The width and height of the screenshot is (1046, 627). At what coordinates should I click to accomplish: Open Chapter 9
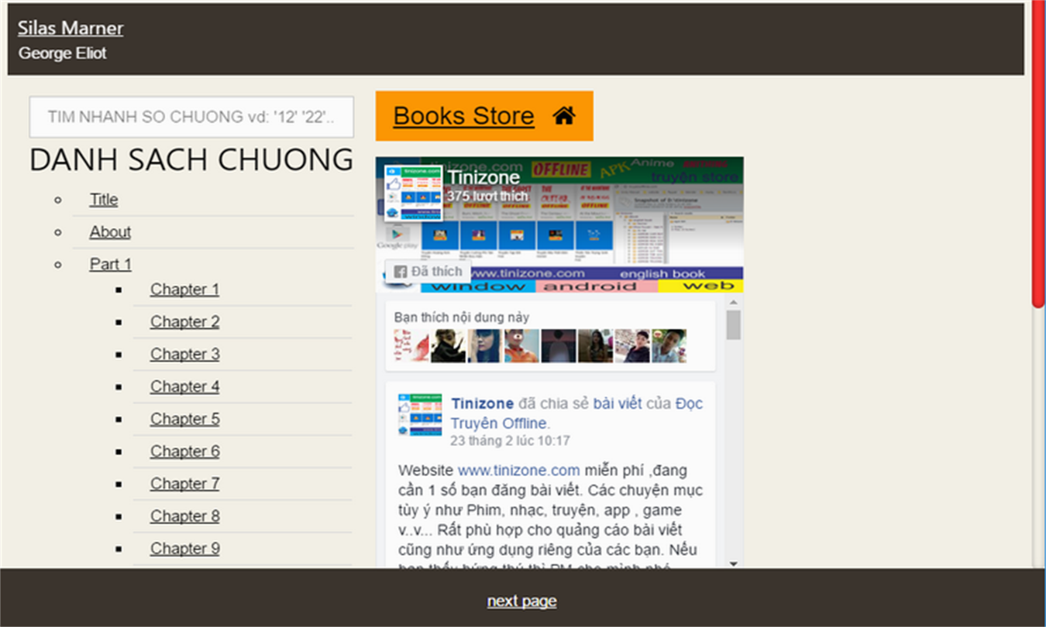pos(184,548)
